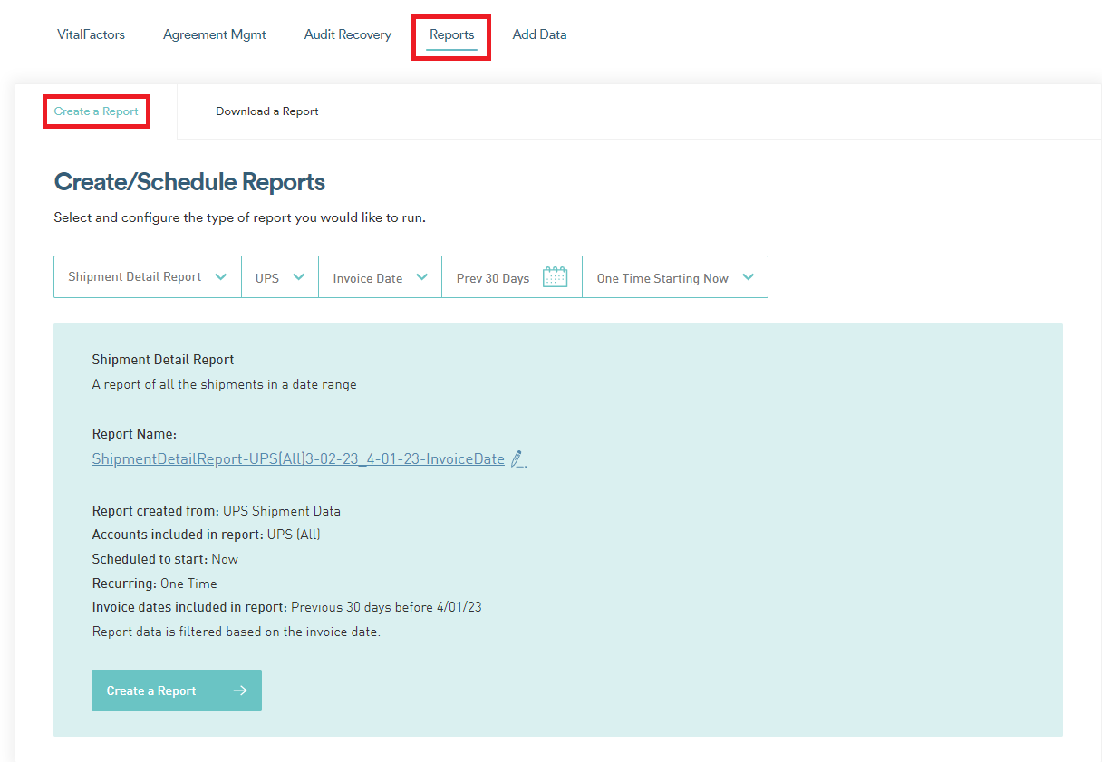
Task: Open the One Time Starting Now schedule dropdown
Action: coord(662,276)
